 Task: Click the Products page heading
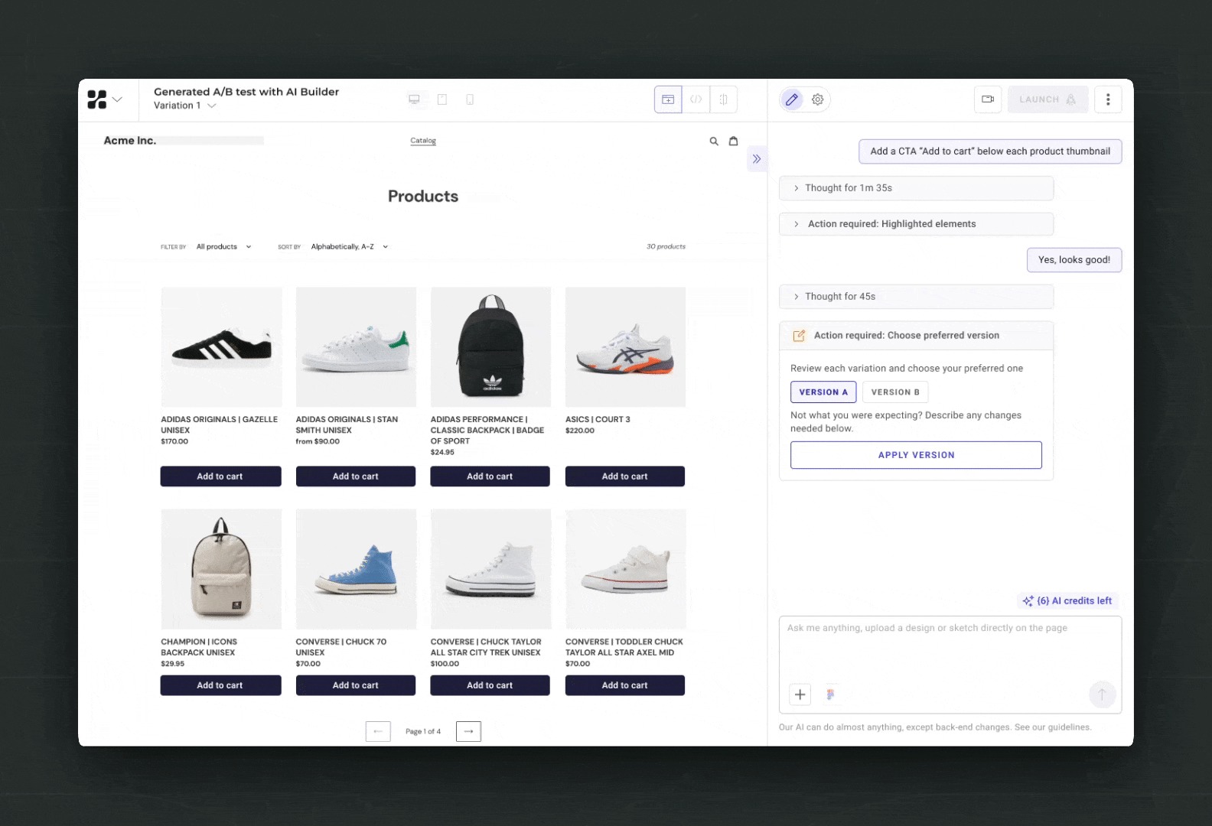423,197
